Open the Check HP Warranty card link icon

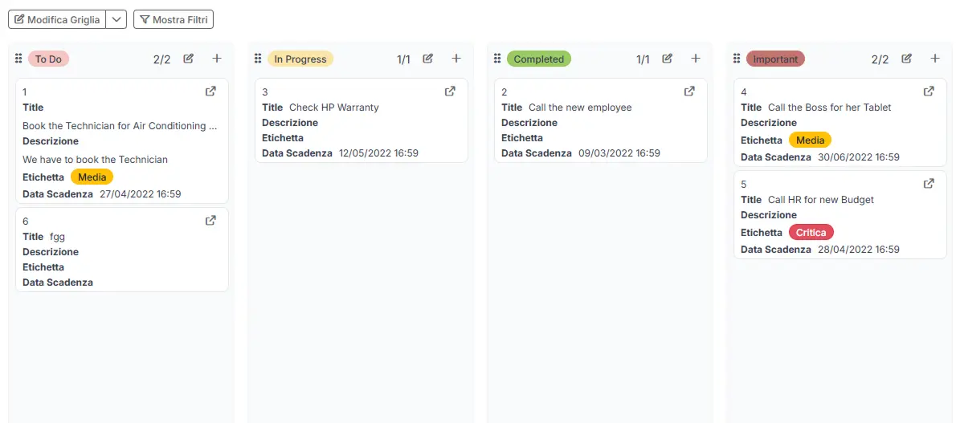(x=450, y=92)
